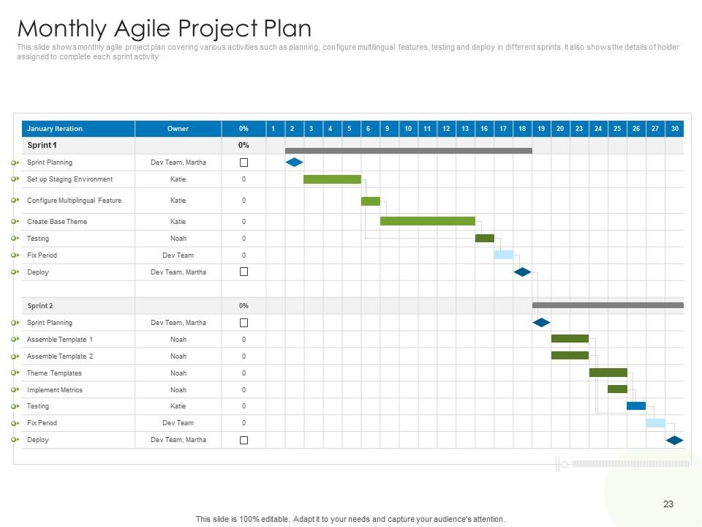
Task: Open the Configure Multiplingual Feature task
Action: (x=74, y=201)
